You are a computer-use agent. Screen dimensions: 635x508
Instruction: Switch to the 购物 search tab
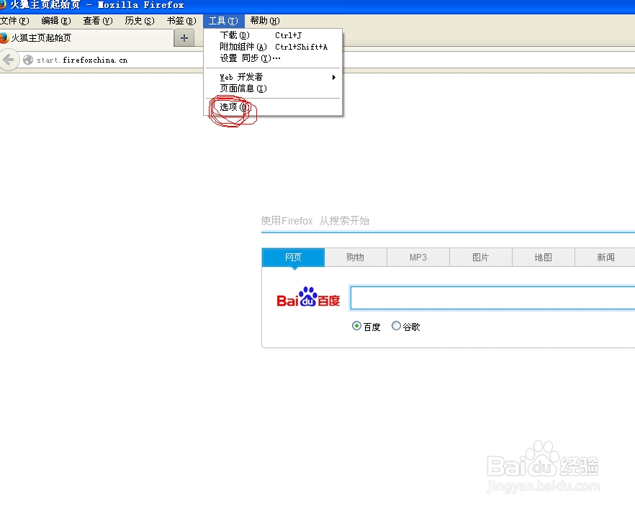point(355,258)
